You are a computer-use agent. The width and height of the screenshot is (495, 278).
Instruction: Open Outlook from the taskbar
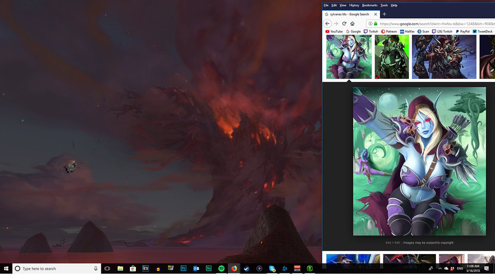196,269
